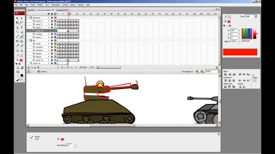
Task: Toggle Edit Multiple Frames button
Action: [x=68, y=67]
